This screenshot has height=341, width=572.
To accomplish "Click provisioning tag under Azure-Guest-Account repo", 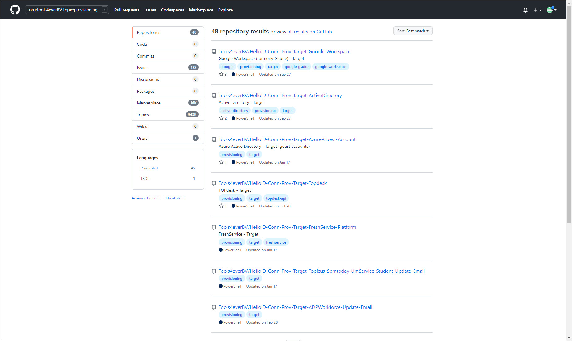I will [x=232, y=155].
